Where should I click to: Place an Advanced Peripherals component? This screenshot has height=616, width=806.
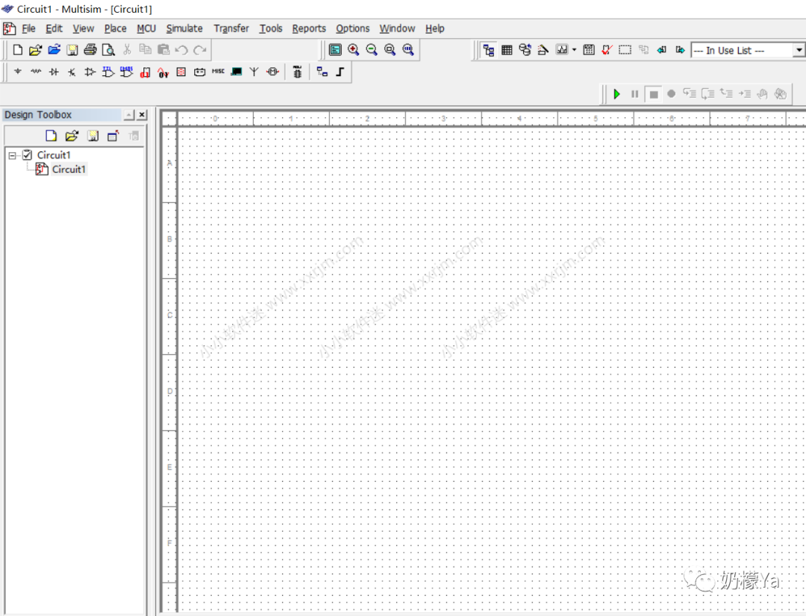coord(237,72)
